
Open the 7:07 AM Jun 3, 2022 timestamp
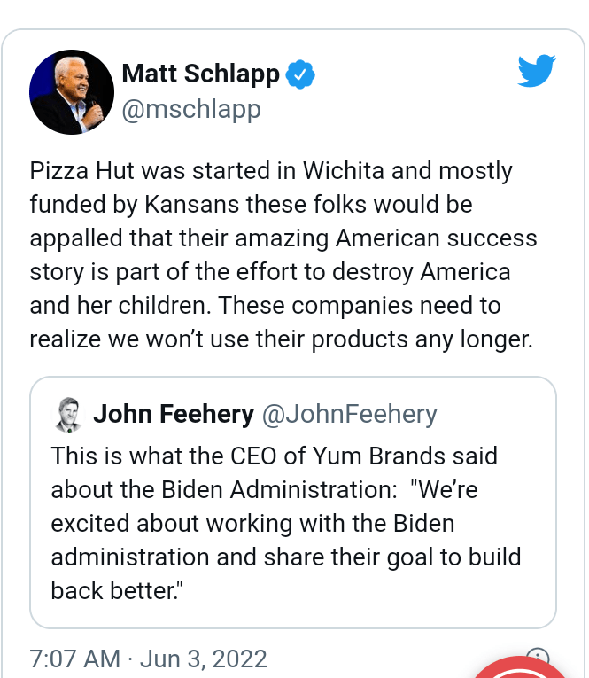click(149, 659)
